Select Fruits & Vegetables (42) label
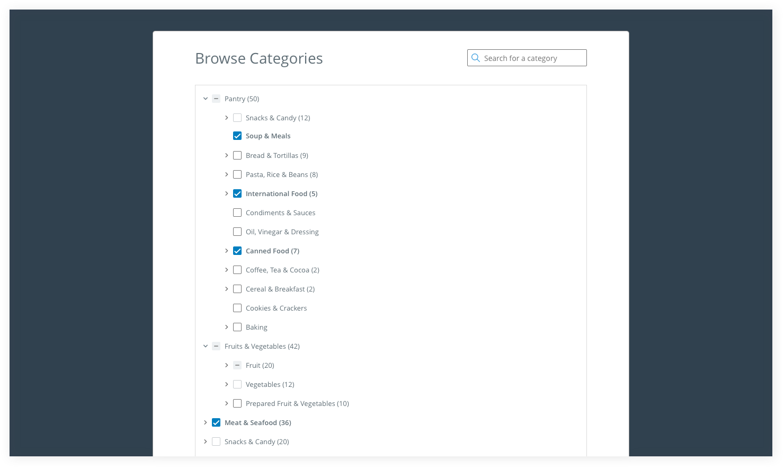The width and height of the screenshot is (784, 468). coord(262,346)
